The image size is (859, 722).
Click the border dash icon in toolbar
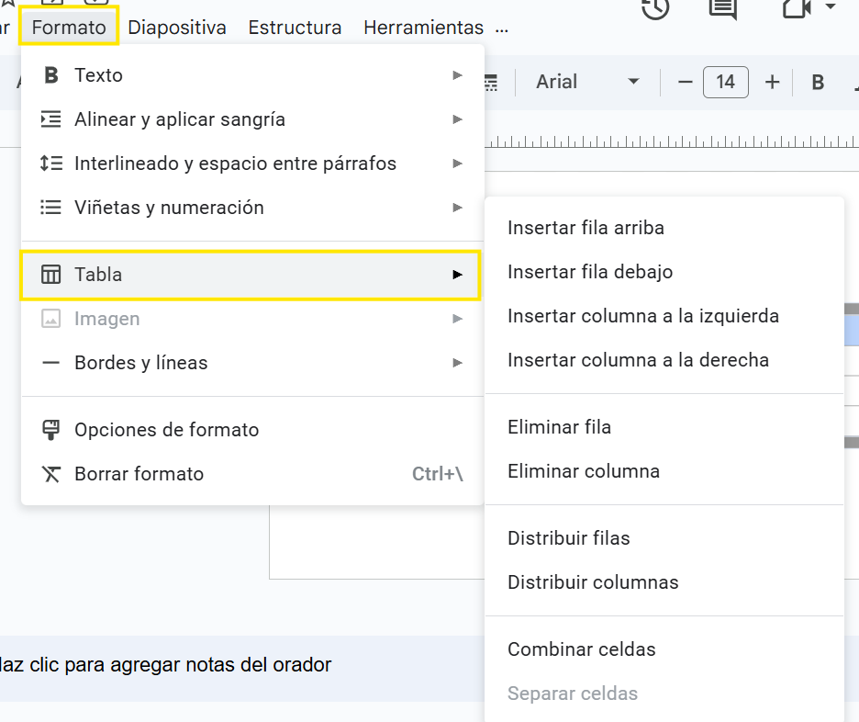[490, 83]
